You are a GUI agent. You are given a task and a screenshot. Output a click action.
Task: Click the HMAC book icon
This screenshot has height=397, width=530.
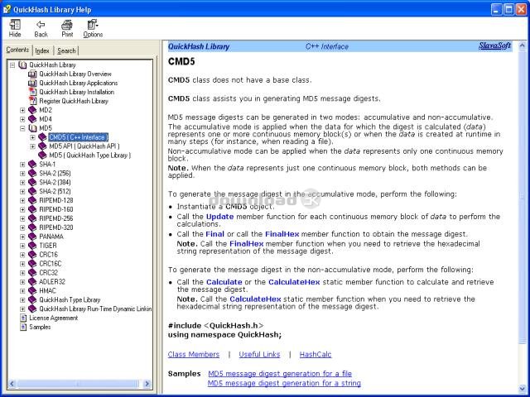click(32, 290)
